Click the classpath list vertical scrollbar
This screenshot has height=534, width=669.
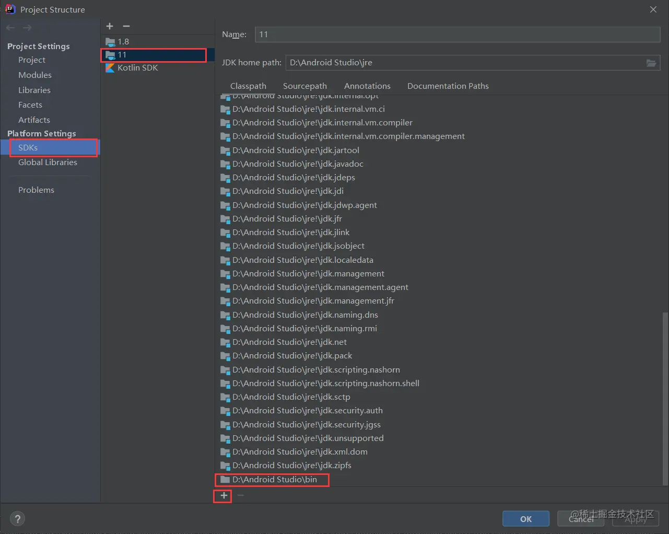[665, 398]
